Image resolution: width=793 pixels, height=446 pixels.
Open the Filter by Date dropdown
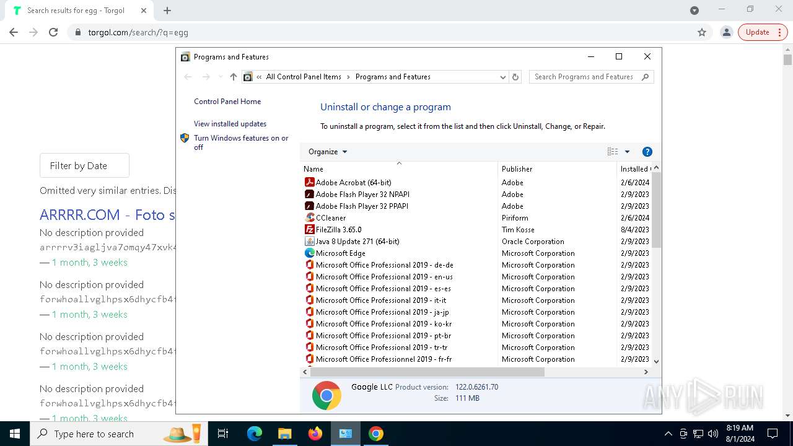coord(84,165)
